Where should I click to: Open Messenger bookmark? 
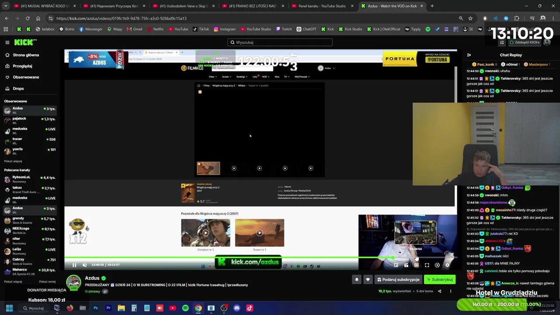[91, 29]
